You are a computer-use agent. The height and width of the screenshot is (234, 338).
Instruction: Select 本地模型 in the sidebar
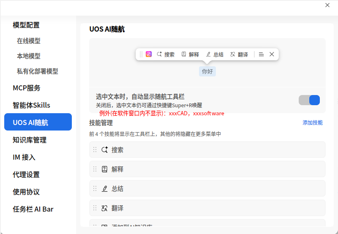point(29,56)
